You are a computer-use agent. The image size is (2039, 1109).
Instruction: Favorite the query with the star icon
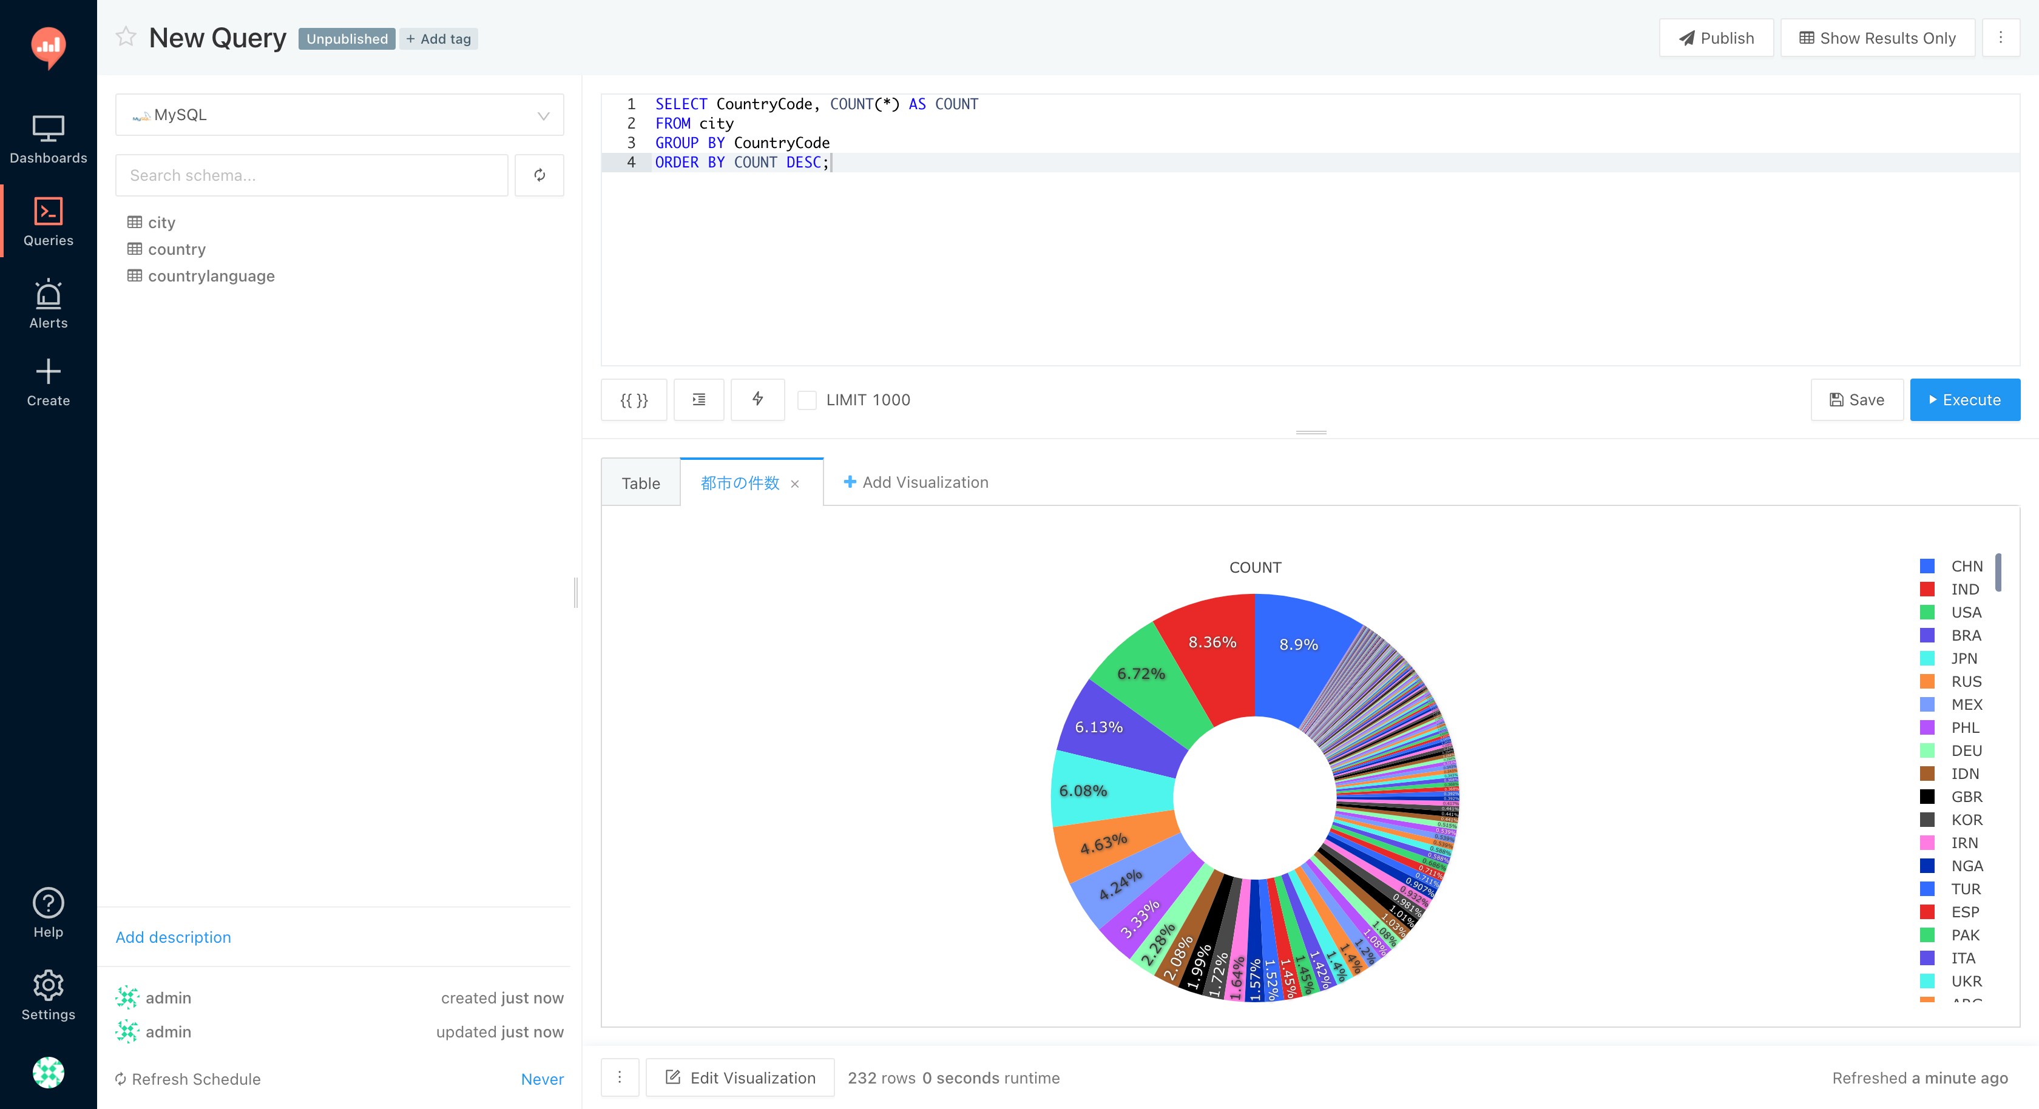126,36
